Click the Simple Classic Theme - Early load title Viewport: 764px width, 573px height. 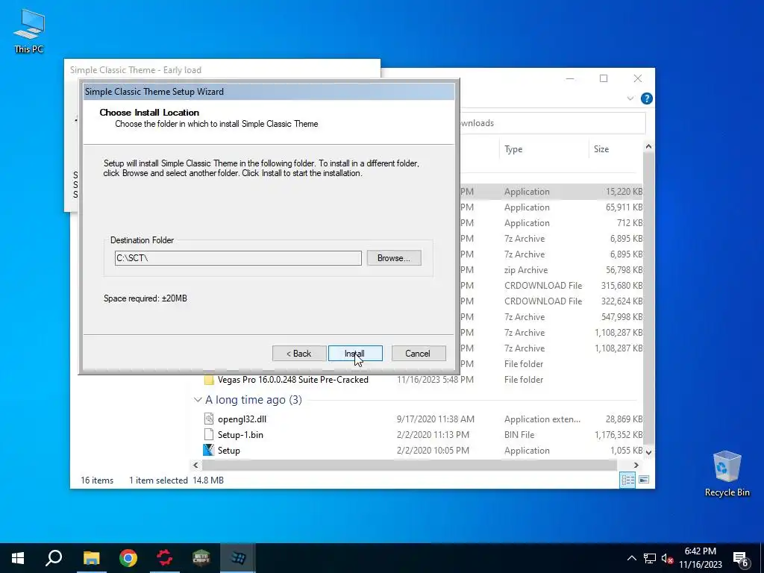[136, 69]
